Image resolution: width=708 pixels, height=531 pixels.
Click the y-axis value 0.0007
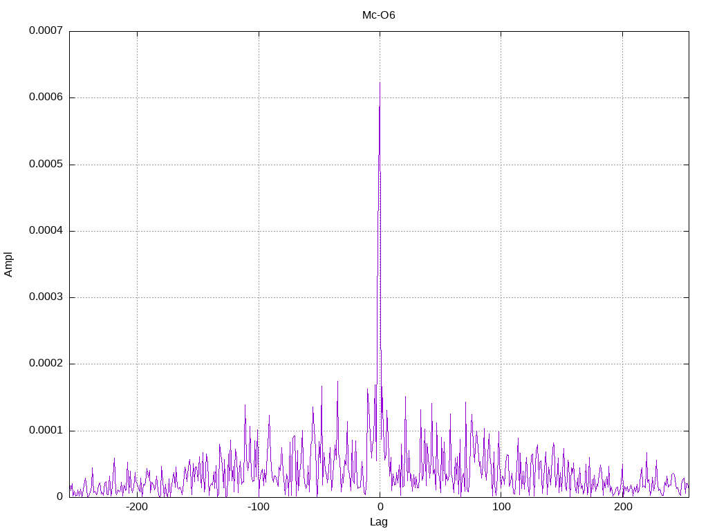point(46,30)
